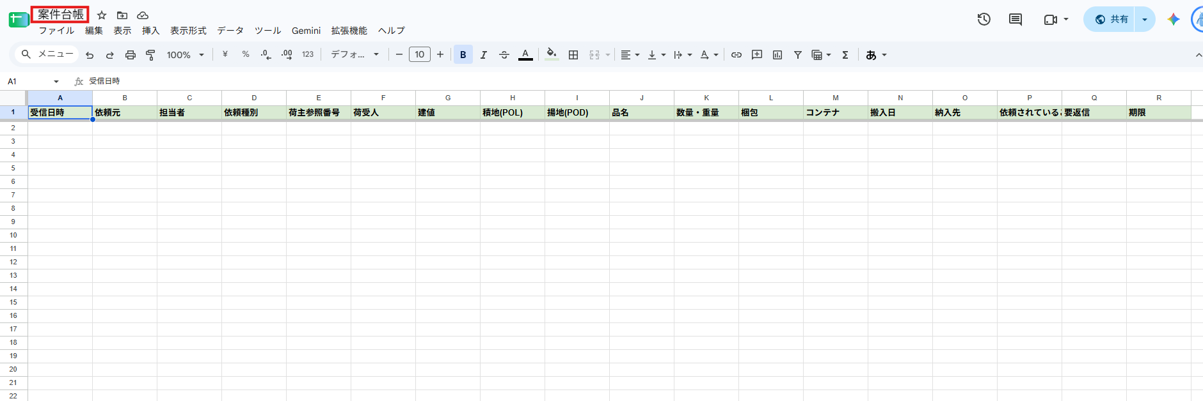View cloud save status

[x=143, y=15]
